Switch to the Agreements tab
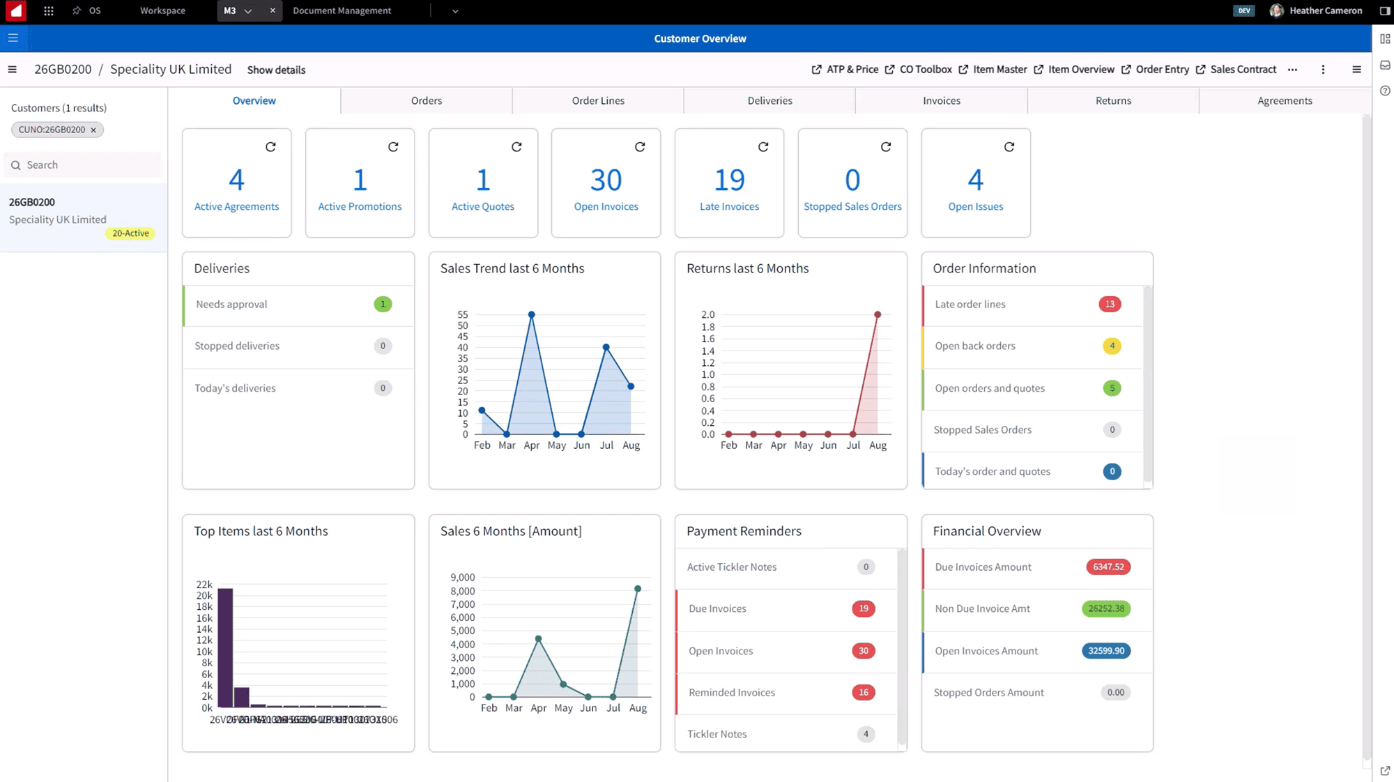1394x782 pixels. point(1285,100)
